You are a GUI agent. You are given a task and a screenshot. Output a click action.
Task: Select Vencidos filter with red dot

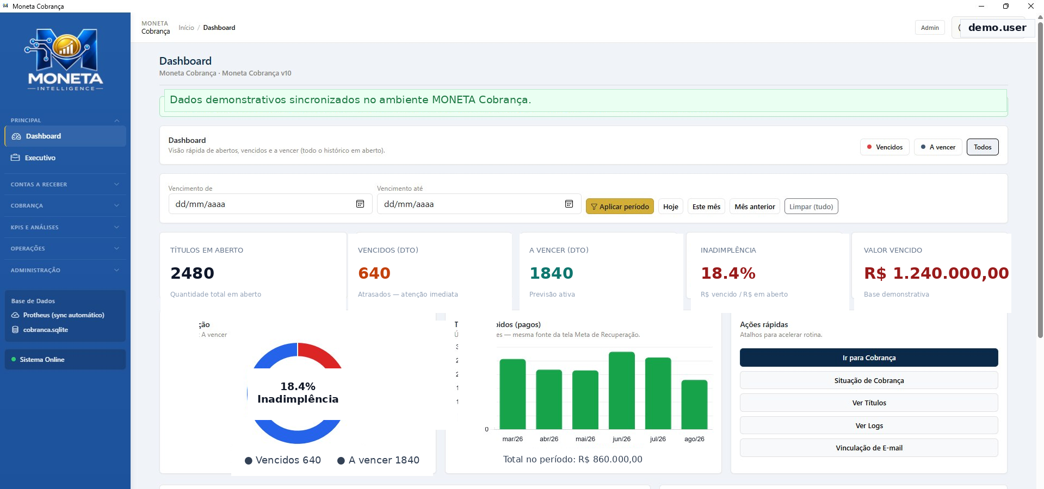pyautogui.click(x=885, y=147)
